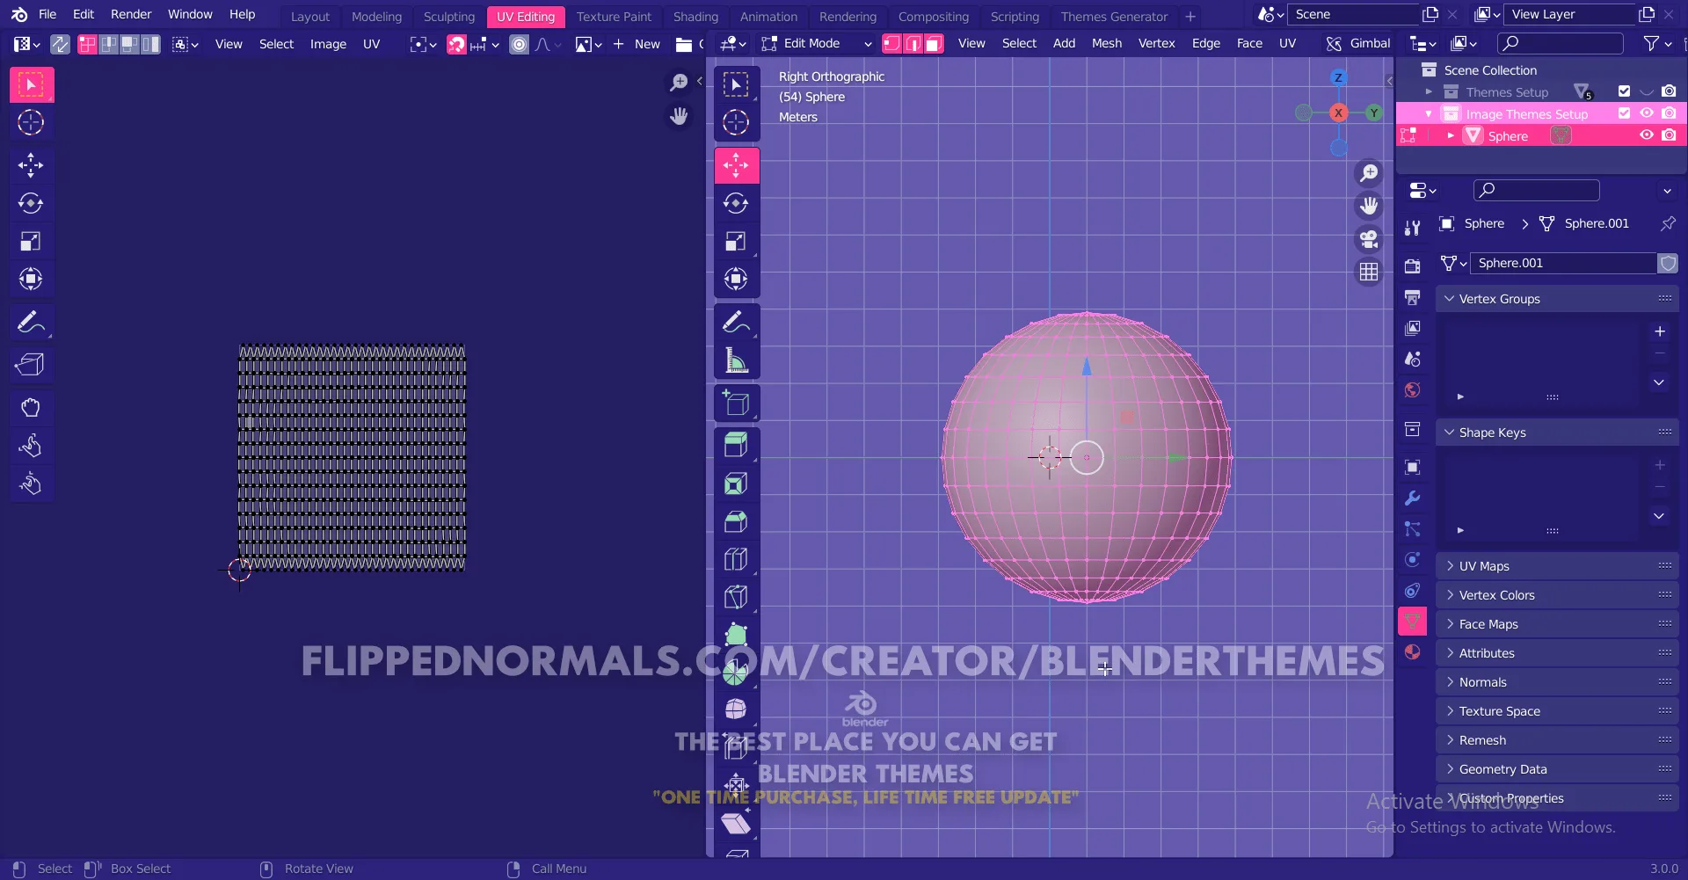Open the outliner filter dropdown
Image resolution: width=1688 pixels, height=880 pixels.
(1657, 44)
